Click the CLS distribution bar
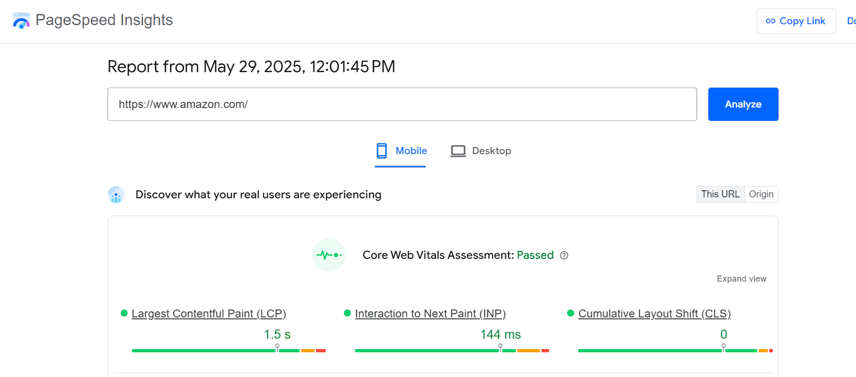This screenshot has height=377, width=856. [675, 351]
